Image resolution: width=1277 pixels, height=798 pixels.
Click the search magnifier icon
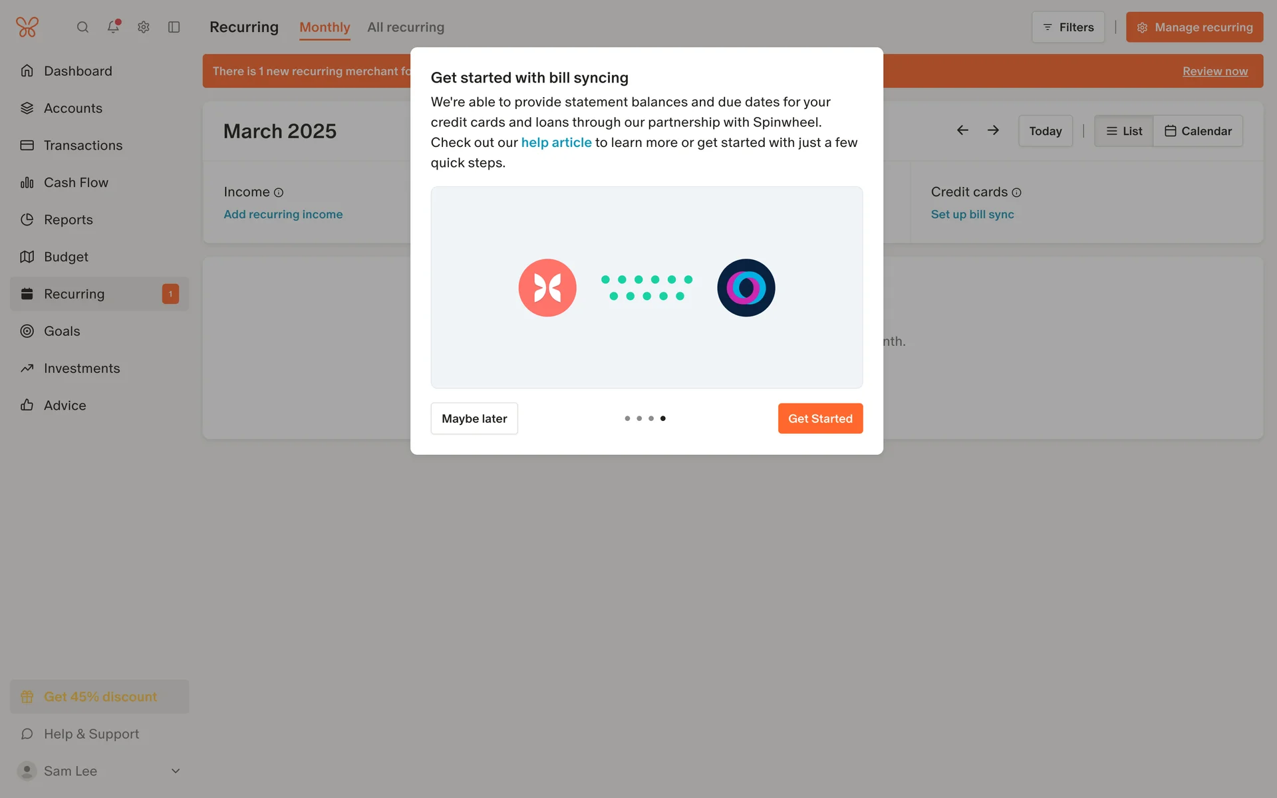click(82, 27)
